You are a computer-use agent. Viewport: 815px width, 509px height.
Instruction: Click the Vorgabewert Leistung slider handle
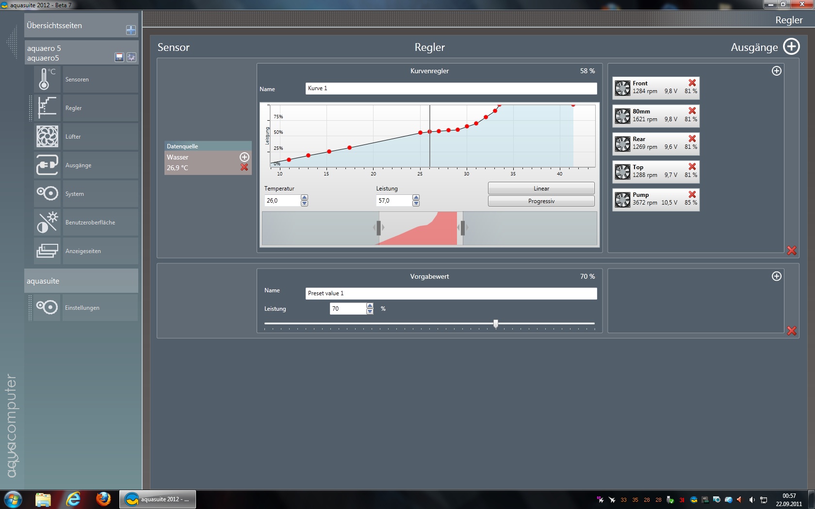pos(495,323)
